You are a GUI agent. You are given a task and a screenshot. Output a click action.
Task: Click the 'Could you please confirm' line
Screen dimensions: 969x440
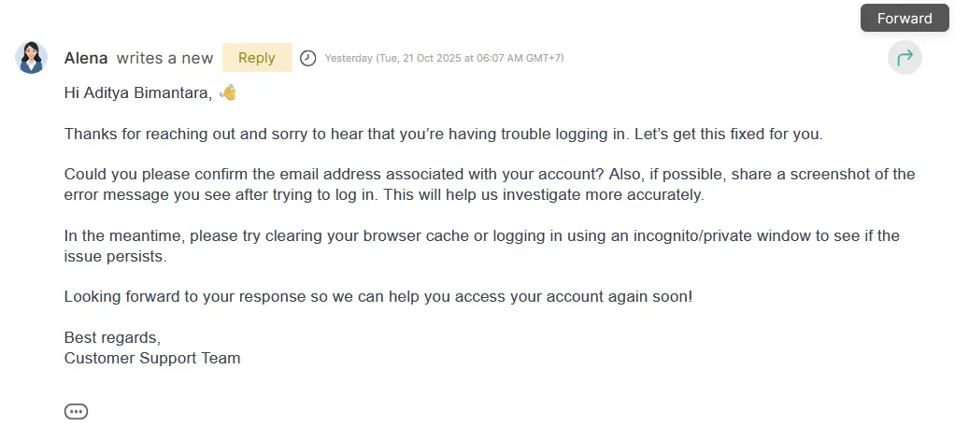489,175
